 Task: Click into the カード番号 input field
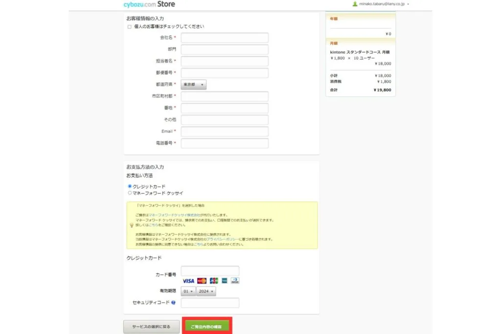point(210,271)
